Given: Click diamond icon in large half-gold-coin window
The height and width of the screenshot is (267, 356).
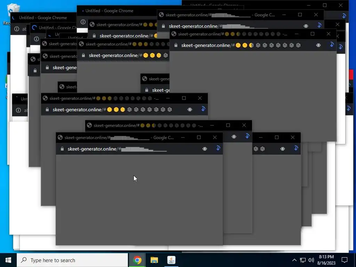Looking at the screenshot, I should click(318, 46).
